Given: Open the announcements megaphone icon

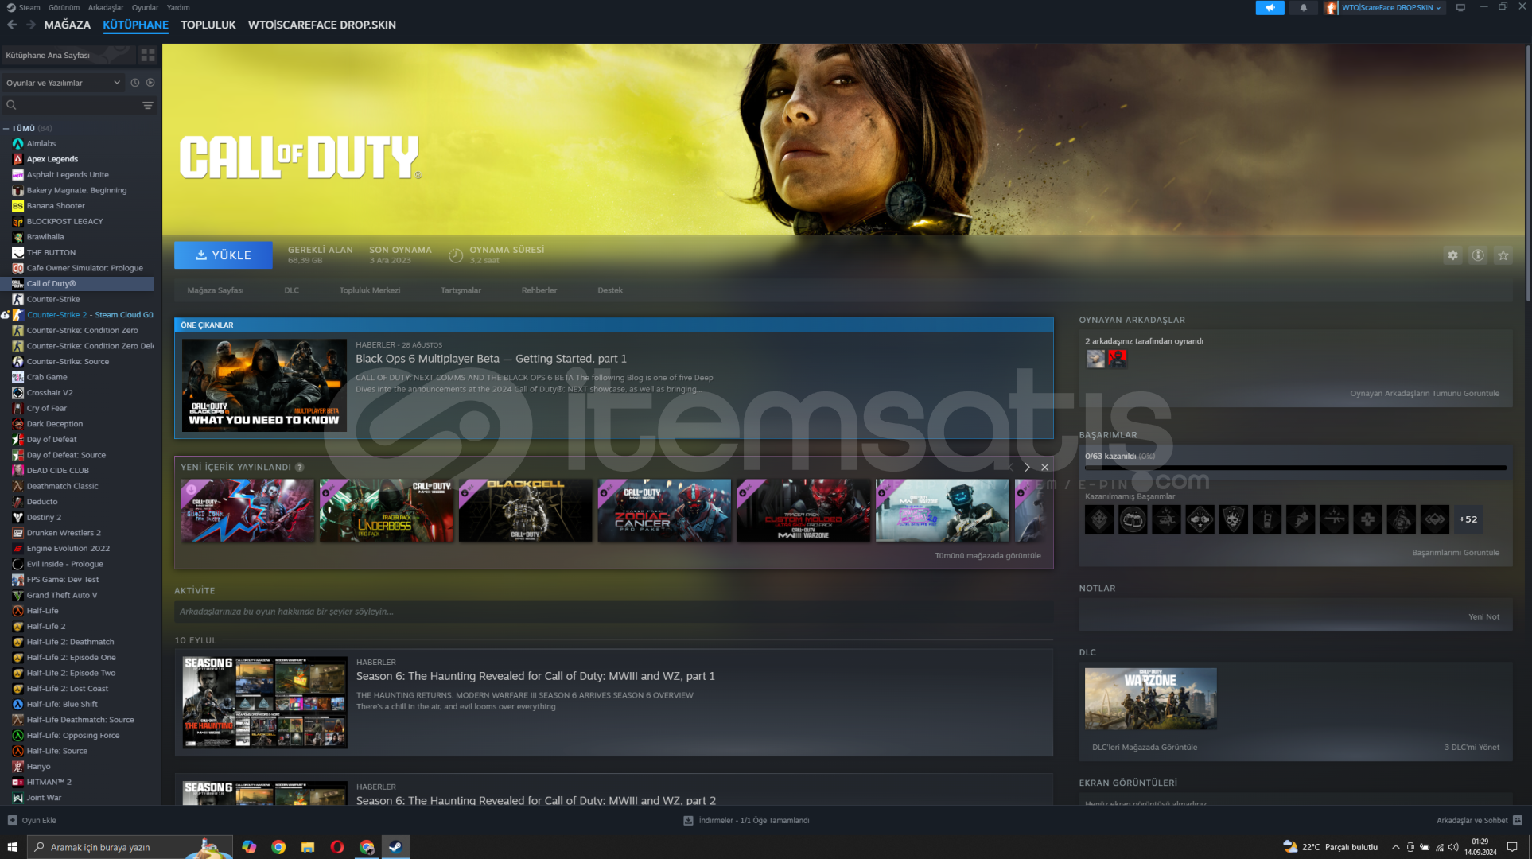Looking at the screenshot, I should (x=1270, y=7).
